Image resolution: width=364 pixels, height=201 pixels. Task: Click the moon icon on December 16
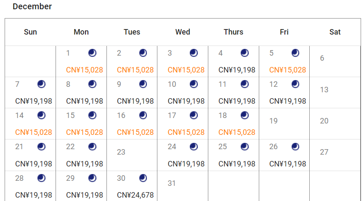[143, 115]
